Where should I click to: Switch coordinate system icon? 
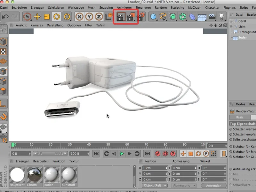coord(108,17)
